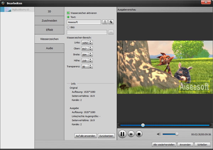Increase the Links value
This screenshot has height=150, width=213.
pyautogui.click(x=91, y=41)
